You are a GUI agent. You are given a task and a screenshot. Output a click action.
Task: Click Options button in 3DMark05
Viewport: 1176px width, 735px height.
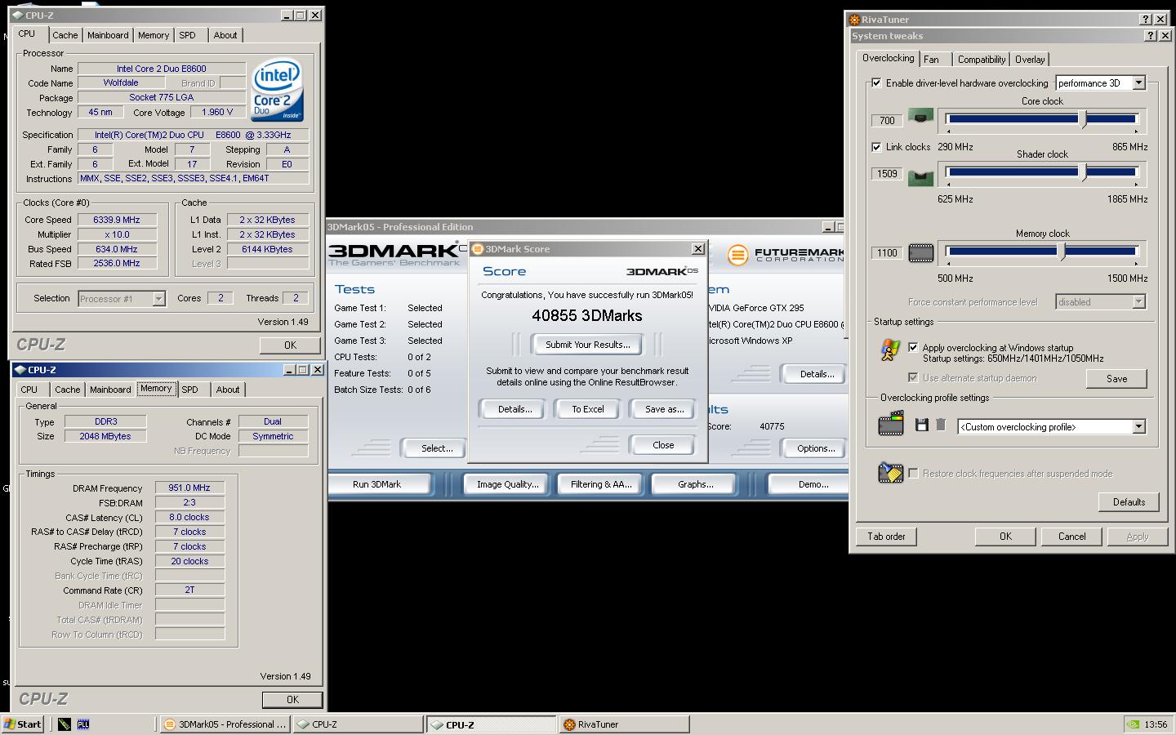[816, 448]
